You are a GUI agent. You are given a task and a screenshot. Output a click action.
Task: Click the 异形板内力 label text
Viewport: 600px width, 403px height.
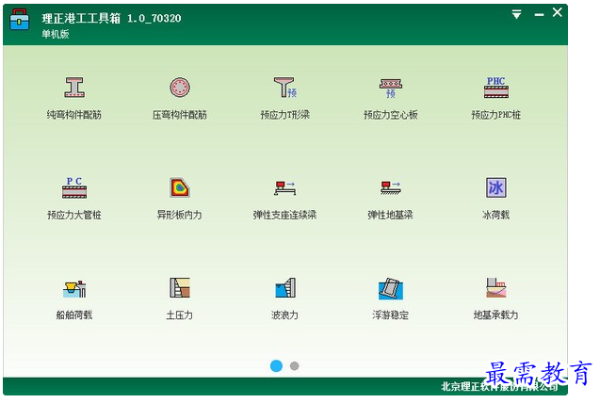pyautogui.click(x=180, y=215)
